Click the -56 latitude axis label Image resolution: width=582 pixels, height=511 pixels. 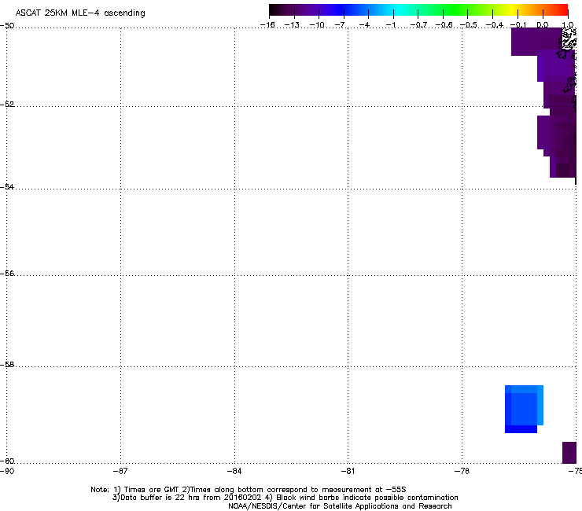7,274
